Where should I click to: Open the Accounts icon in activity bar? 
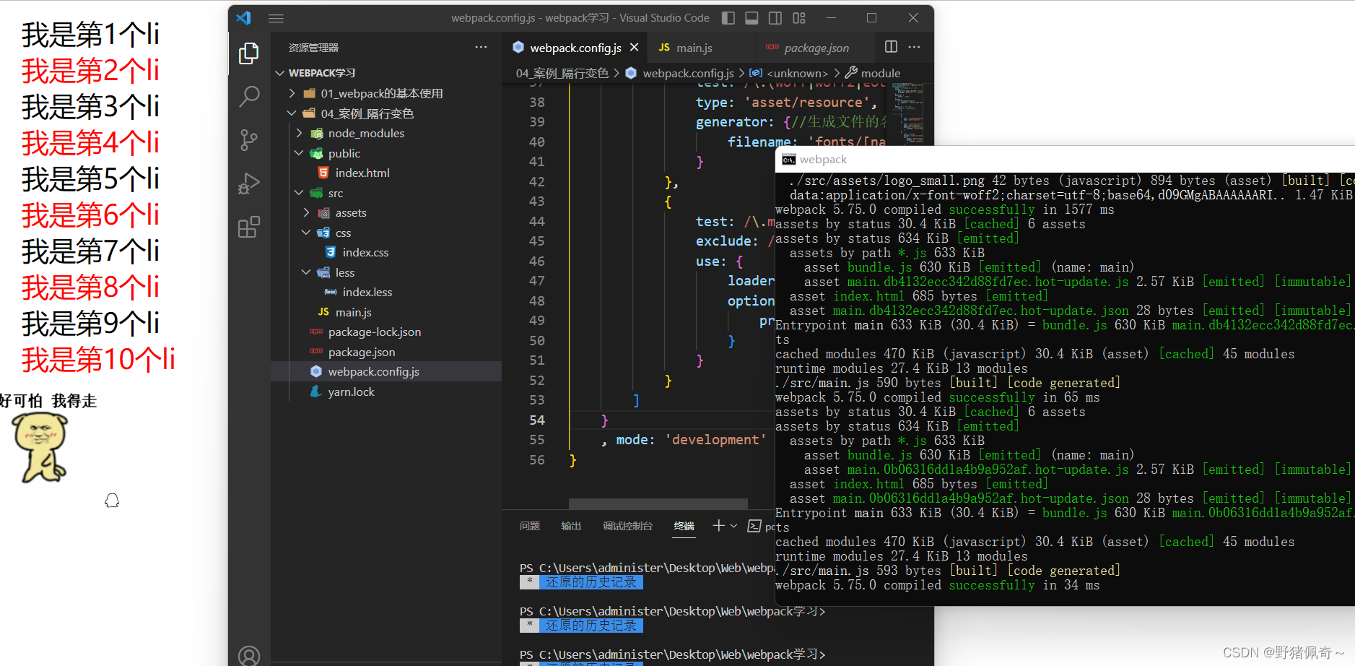tap(249, 655)
